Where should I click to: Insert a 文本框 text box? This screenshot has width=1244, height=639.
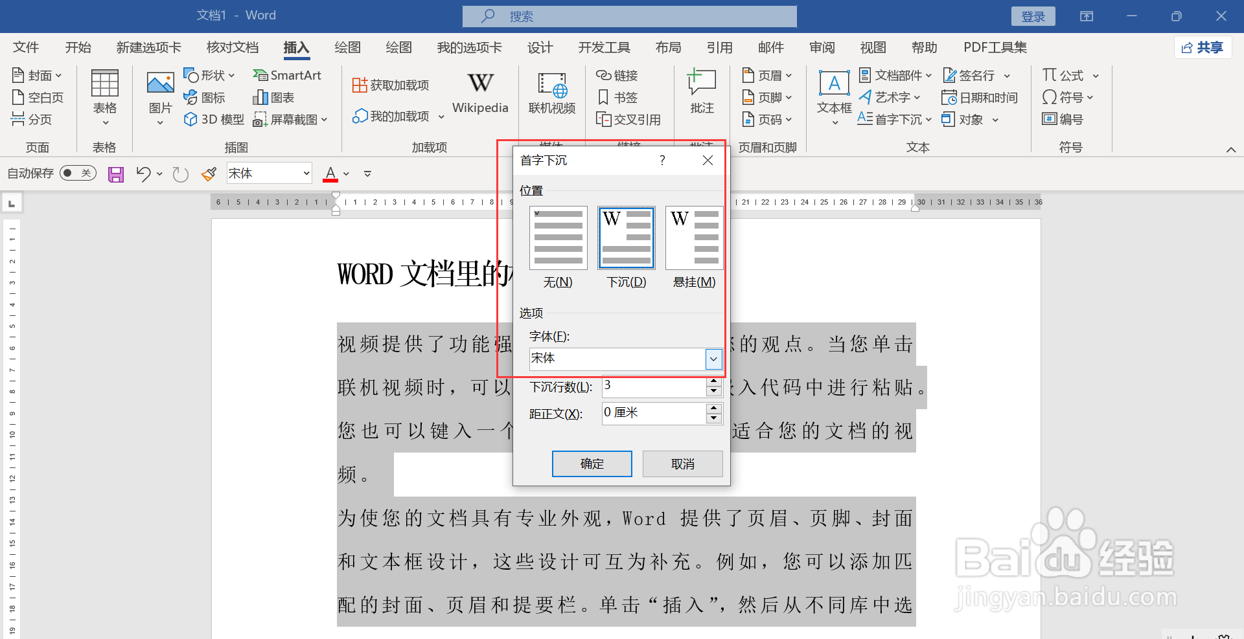[834, 97]
